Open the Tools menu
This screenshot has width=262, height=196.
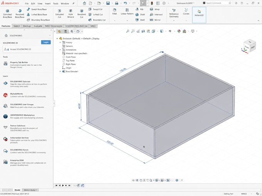pos(55,3)
